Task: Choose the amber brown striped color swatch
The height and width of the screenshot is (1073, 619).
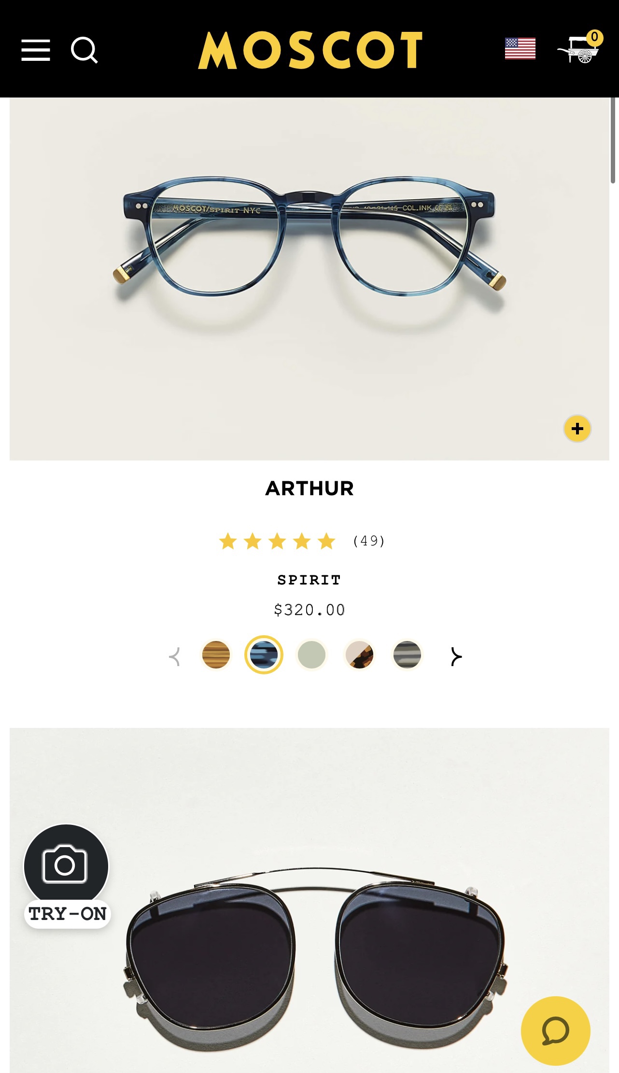Action: click(216, 655)
